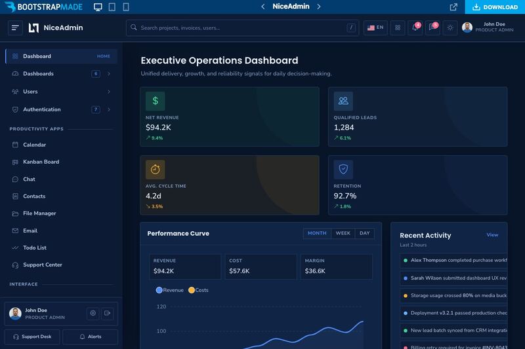
Task: Select Dashboard home in sidebar
Action: click(61, 56)
